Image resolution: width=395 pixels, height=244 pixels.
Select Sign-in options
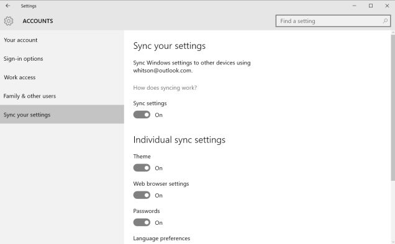[x=62, y=59]
